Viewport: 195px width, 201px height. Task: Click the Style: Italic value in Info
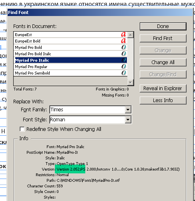60,158
